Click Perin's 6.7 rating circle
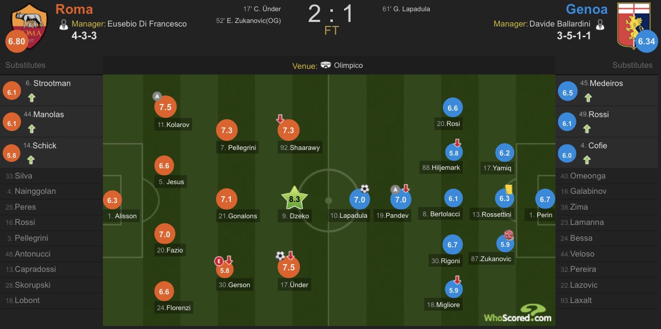Screen dimensions: 661x329 pos(545,199)
